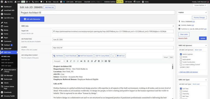Click Preview Changes button

point(199,18)
